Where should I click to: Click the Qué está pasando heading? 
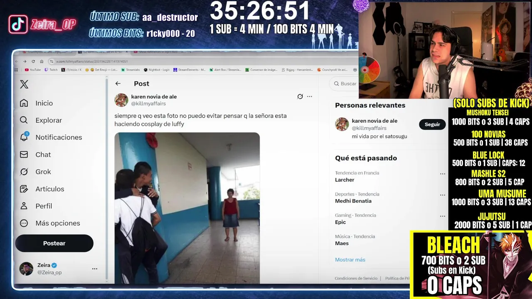pos(366,158)
